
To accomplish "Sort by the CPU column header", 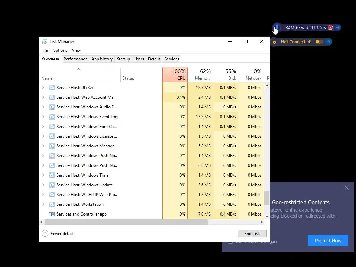I will coord(175,74).
